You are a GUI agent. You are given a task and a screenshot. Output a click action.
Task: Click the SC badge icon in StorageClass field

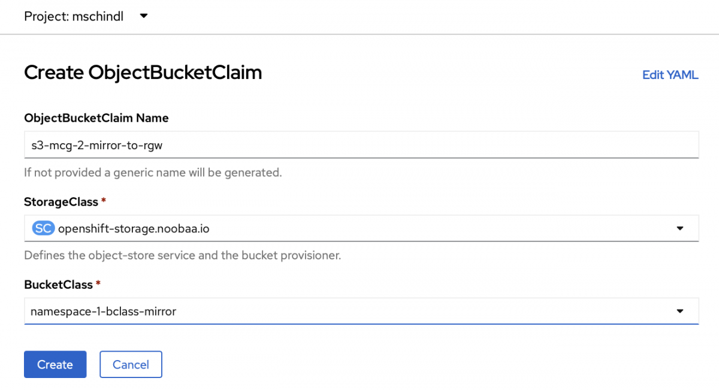pyautogui.click(x=43, y=228)
